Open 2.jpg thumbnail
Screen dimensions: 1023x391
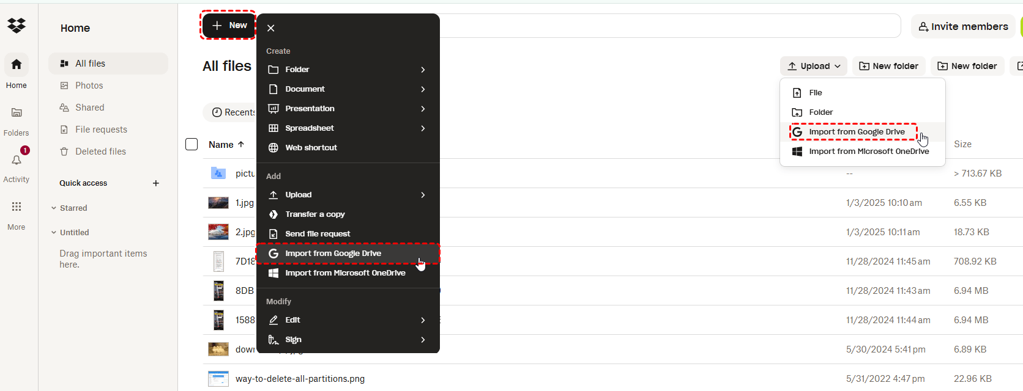pos(218,232)
